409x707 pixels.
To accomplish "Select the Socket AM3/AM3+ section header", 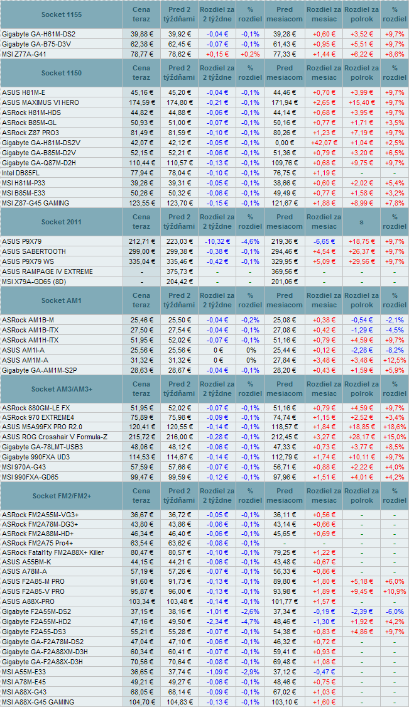I will click(62, 389).
